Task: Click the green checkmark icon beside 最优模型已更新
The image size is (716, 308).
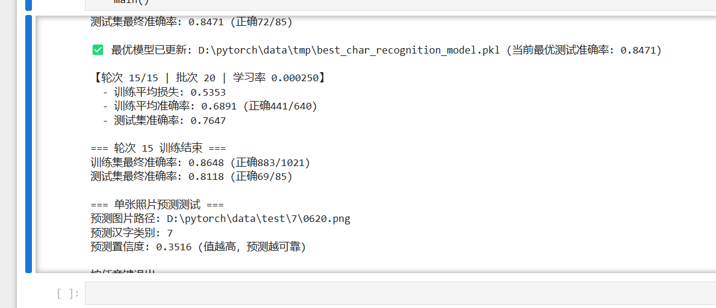Action: click(x=98, y=50)
